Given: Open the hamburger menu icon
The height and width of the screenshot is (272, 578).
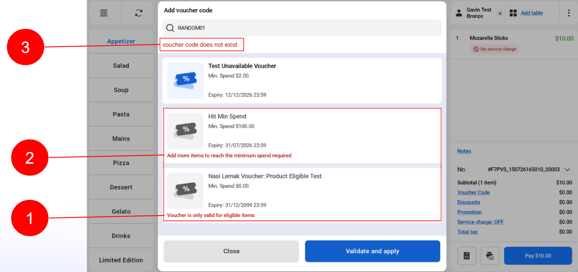Looking at the screenshot, I should [104, 13].
